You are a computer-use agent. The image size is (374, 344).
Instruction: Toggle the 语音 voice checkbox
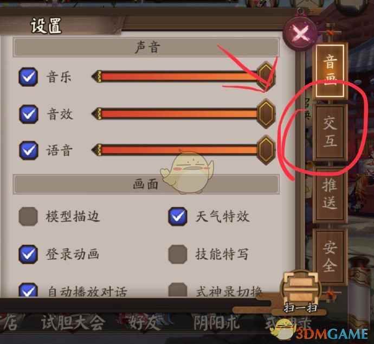click(x=28, y=150)
